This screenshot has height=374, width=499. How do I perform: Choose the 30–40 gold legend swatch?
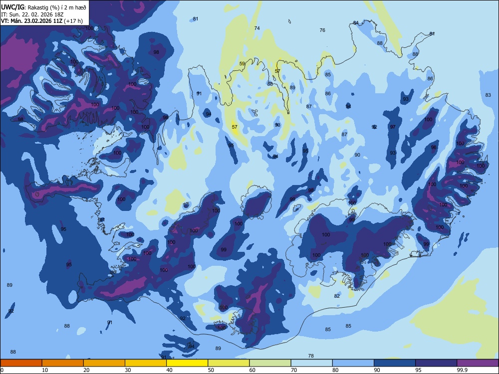[x=146, y=363]
